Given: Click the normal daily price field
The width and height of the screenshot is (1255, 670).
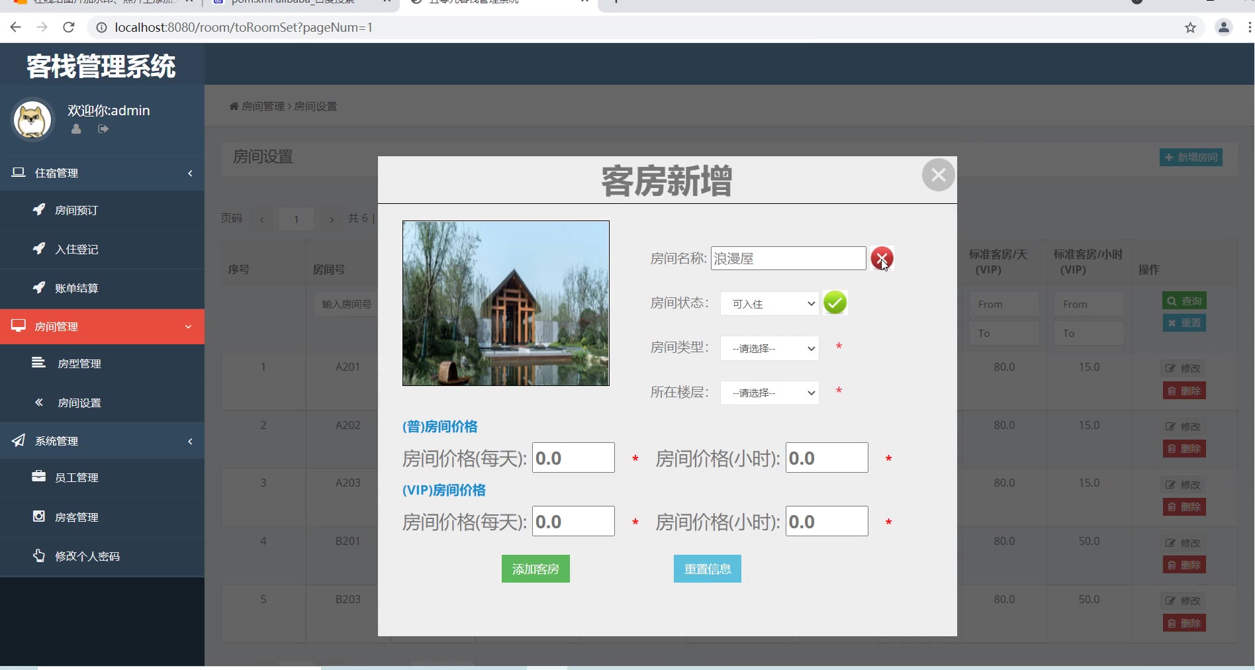Looking at the screenshot, I should click(x=573, y=457).
